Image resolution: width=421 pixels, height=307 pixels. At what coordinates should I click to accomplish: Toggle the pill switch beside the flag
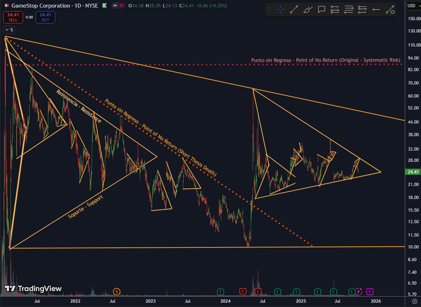coord(118,5)
